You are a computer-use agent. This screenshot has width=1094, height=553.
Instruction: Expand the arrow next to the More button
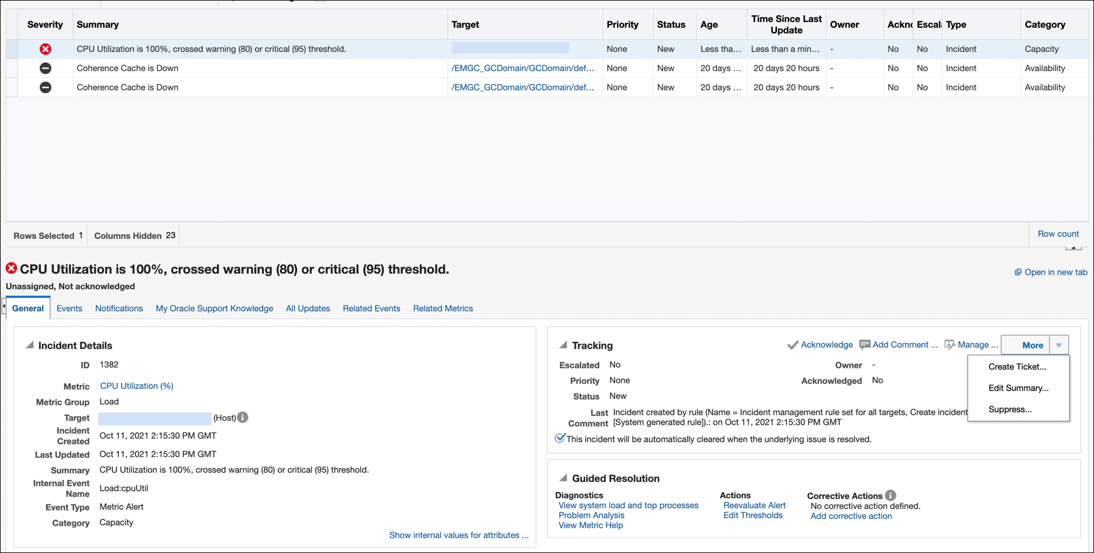[x=1057, y=345]
